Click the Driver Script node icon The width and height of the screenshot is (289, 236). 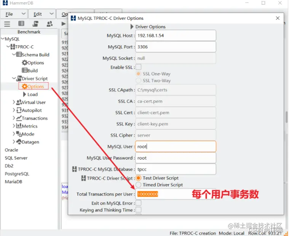pyautogui.click(x=19, y=78)
